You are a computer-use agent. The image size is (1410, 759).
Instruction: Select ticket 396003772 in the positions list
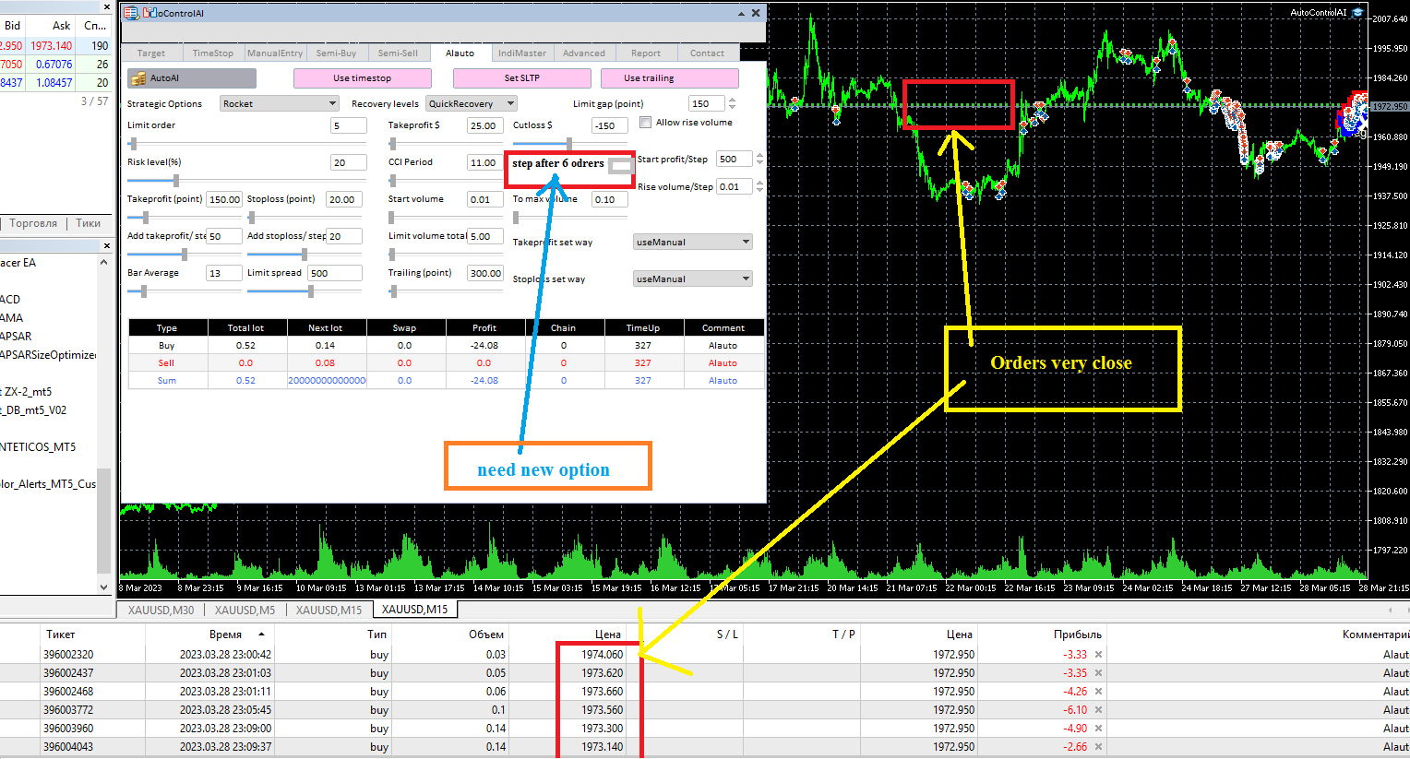point(68,710)
